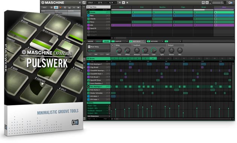Image resolution: width=237 pixels, height=143 pixels.
Task: Switch to the MASTER tab
Action: [90, 41]
